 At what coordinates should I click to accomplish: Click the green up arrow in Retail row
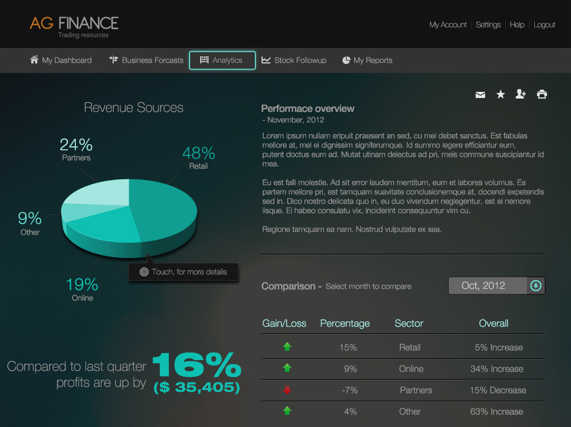[287, 347]
